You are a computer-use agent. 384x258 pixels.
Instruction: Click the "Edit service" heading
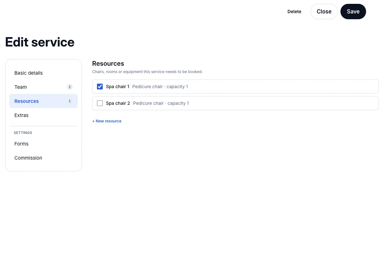[40, 42]
